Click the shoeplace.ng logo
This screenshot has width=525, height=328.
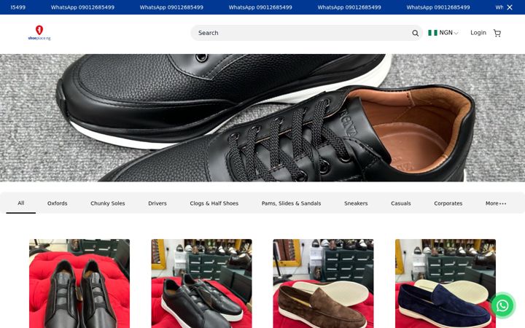pyautogui.click(x=39, y=33)
